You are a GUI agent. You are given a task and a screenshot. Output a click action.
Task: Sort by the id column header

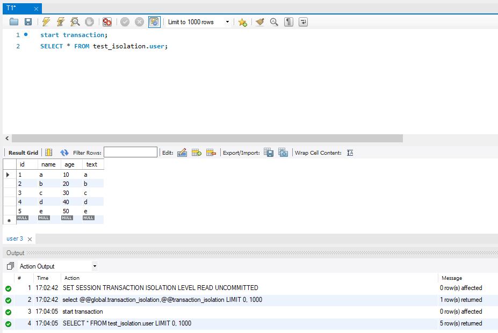[x=27, y=164]
